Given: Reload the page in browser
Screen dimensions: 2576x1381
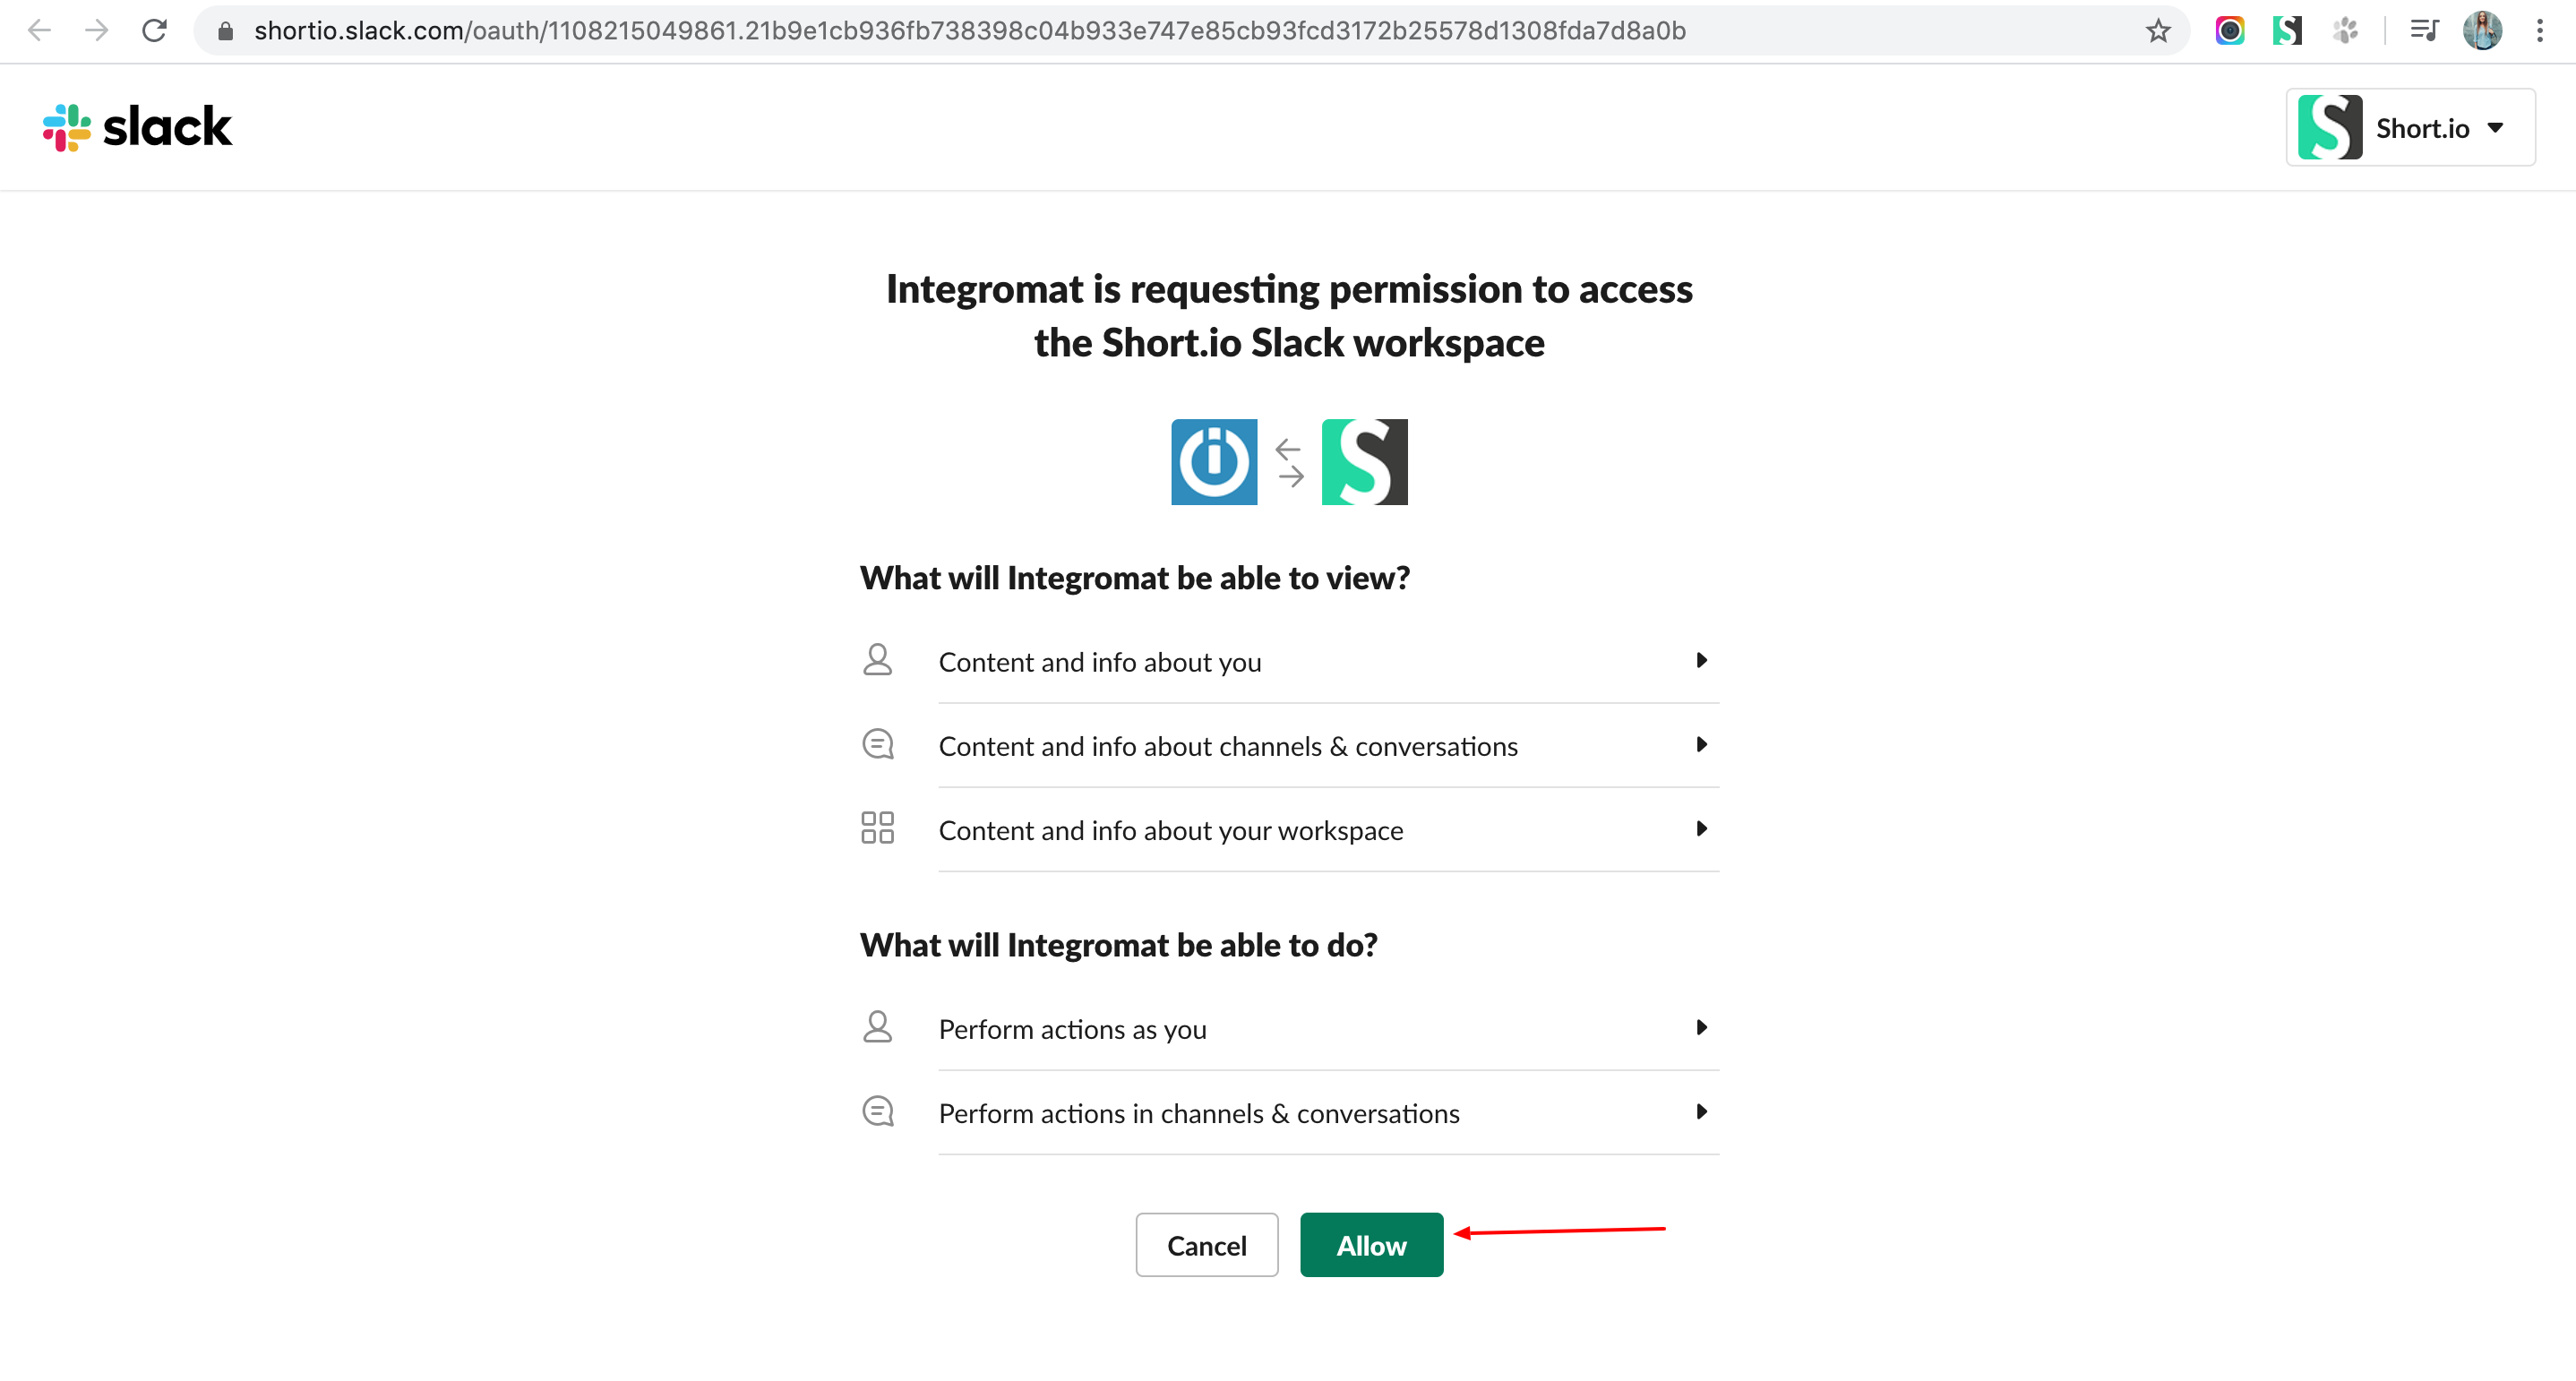Looking at the screenshot, I should tap(154, 31).
